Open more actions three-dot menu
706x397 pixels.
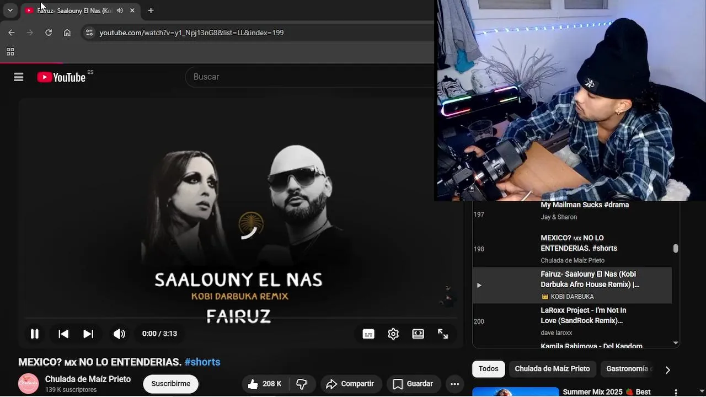coord(454,384)
